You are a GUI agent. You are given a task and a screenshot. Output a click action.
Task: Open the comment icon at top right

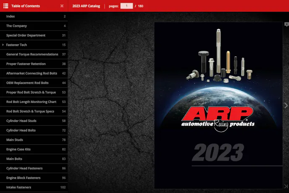pyautogui.click(x=286, y=24)
